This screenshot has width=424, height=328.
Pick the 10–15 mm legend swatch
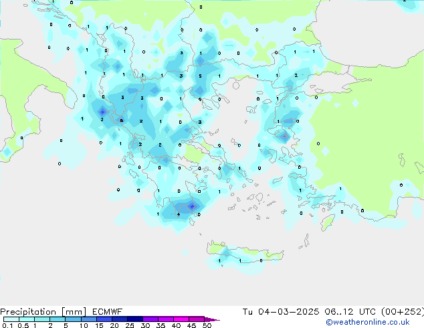tap(88, 319)
